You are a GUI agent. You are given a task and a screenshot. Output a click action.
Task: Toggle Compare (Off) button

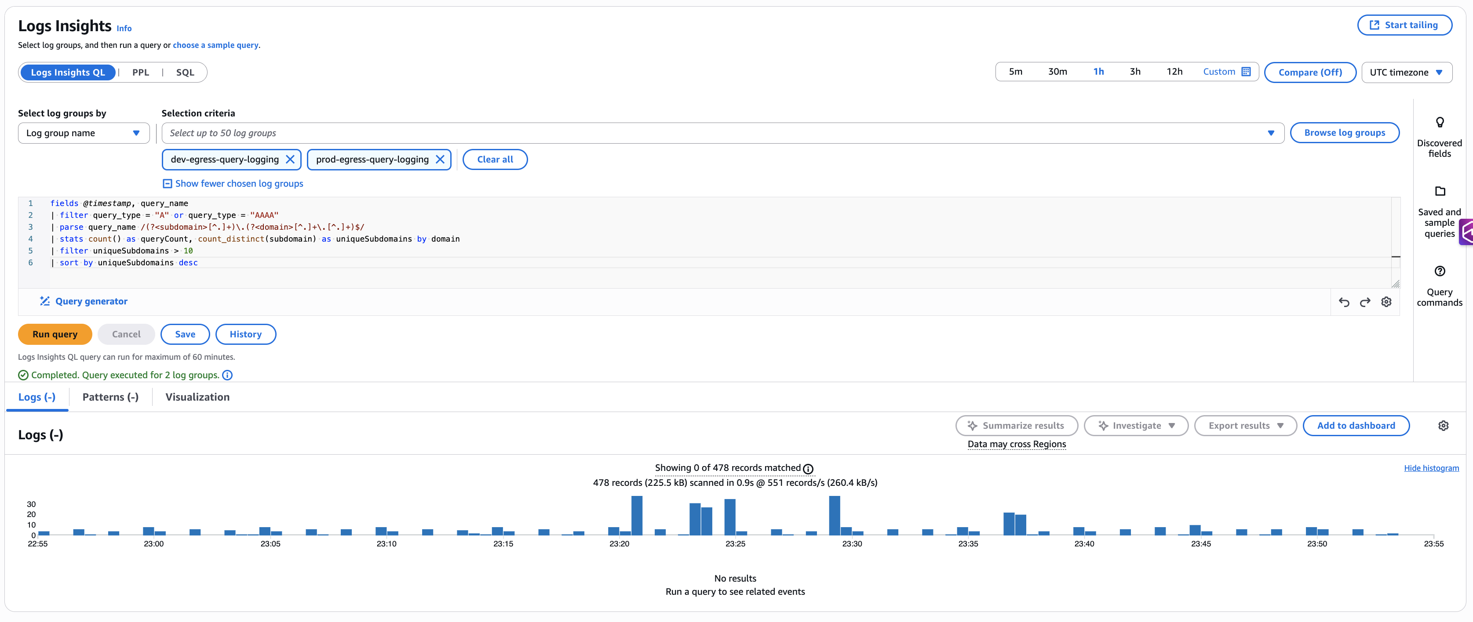[x=1309, y=72]
